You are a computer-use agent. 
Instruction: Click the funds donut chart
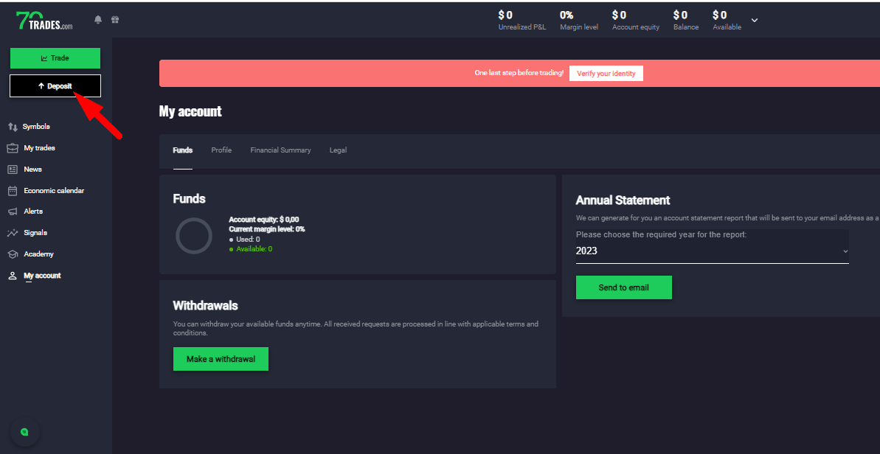(193, 236)
